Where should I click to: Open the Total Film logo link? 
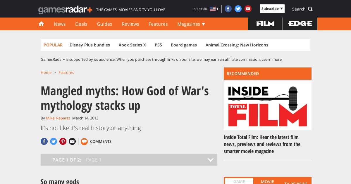265,24
